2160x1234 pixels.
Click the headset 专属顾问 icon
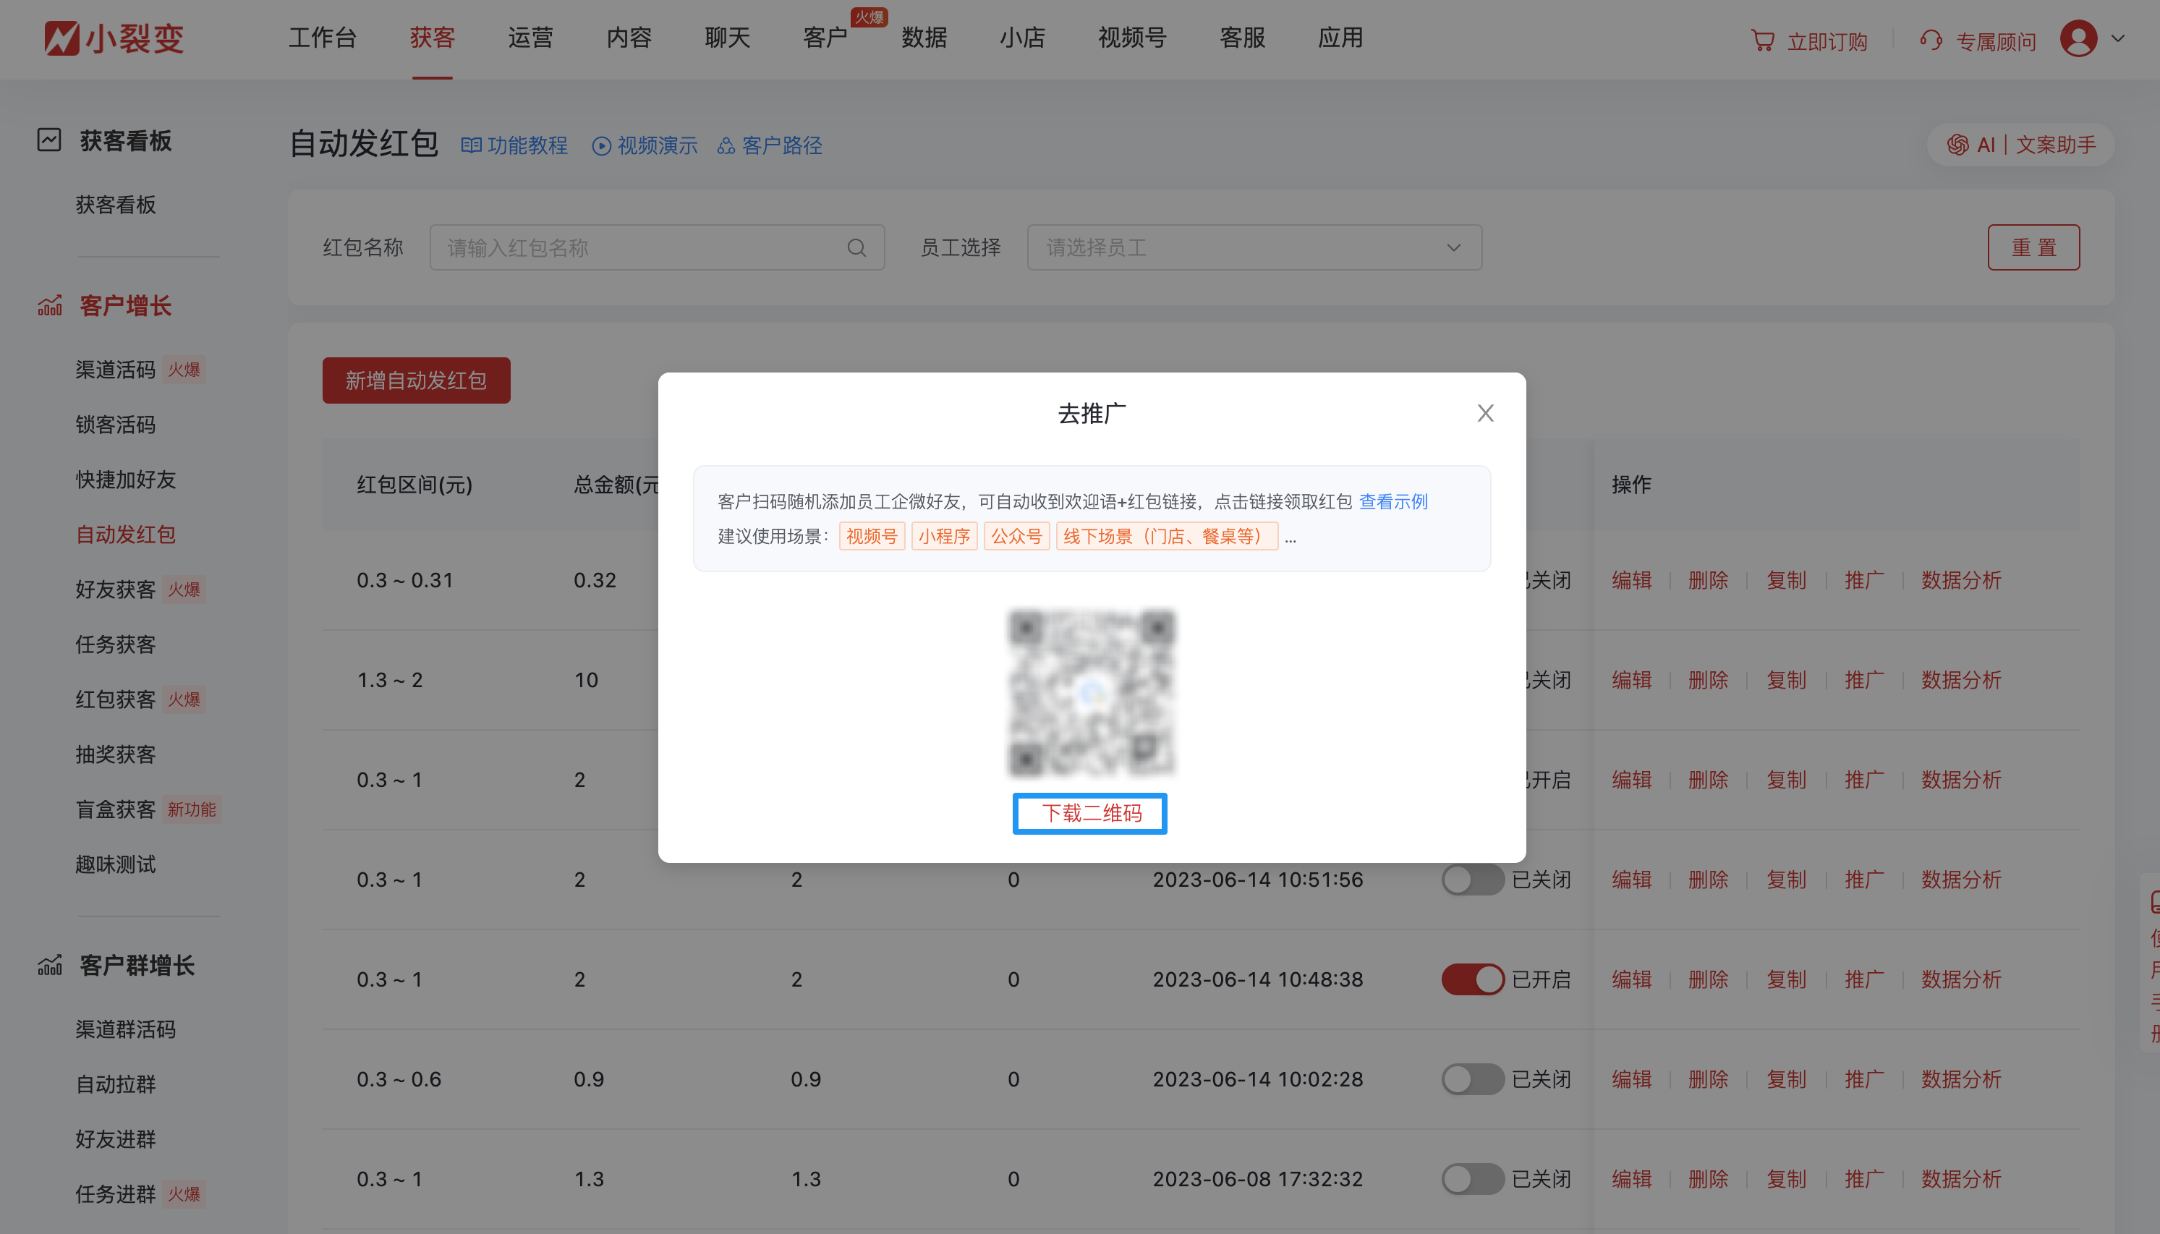pos(1931,40)
